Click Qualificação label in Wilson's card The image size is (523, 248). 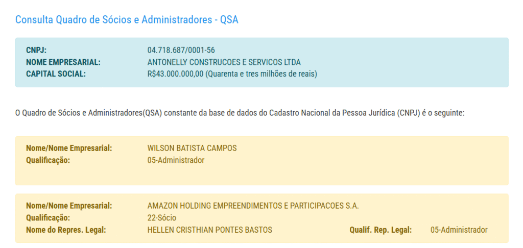(47, 160)
